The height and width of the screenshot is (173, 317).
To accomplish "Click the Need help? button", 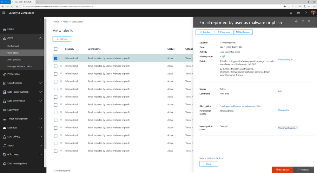I will coord(282,170).
